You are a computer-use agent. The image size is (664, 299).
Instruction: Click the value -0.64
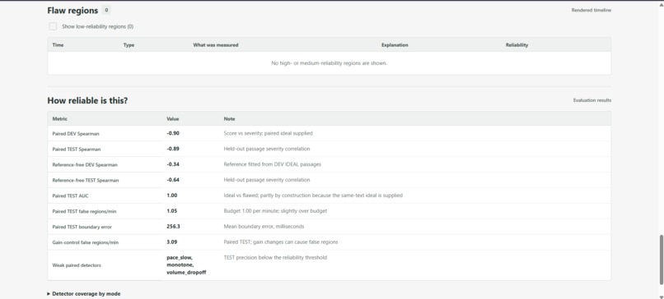pyautogui.click(x=173, y=180)
